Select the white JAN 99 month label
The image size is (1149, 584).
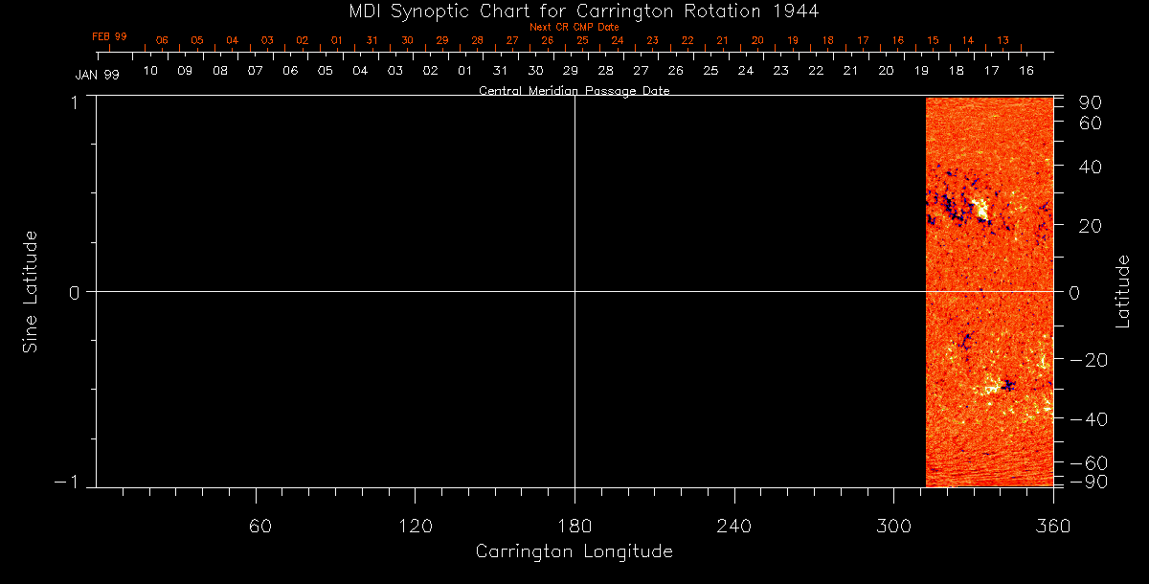[98, 75]
